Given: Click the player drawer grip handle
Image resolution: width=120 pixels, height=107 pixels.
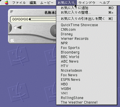Looking at the screenshot, I should pyautogui.click(x=55, y=41).
